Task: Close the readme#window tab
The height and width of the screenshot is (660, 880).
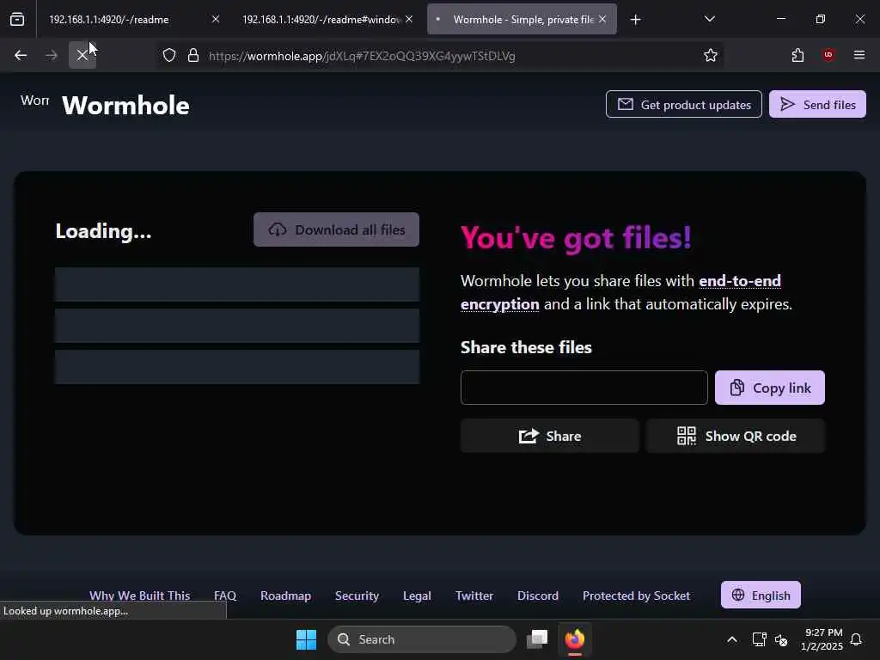Action: tap(409, 19)
